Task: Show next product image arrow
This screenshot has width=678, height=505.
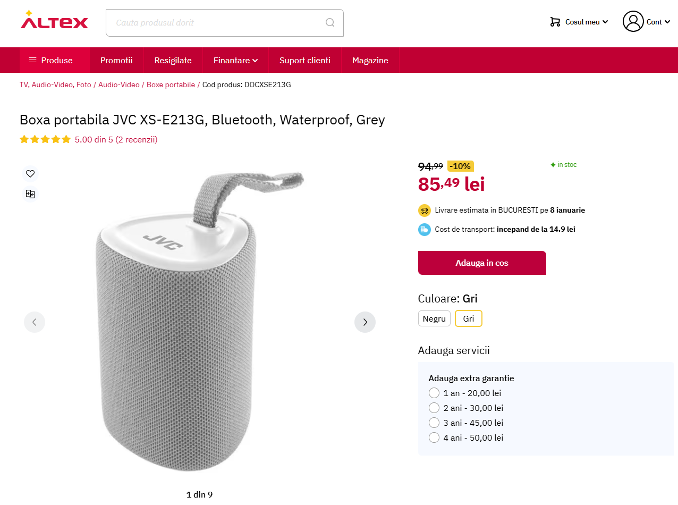Action: coord(365,322)
